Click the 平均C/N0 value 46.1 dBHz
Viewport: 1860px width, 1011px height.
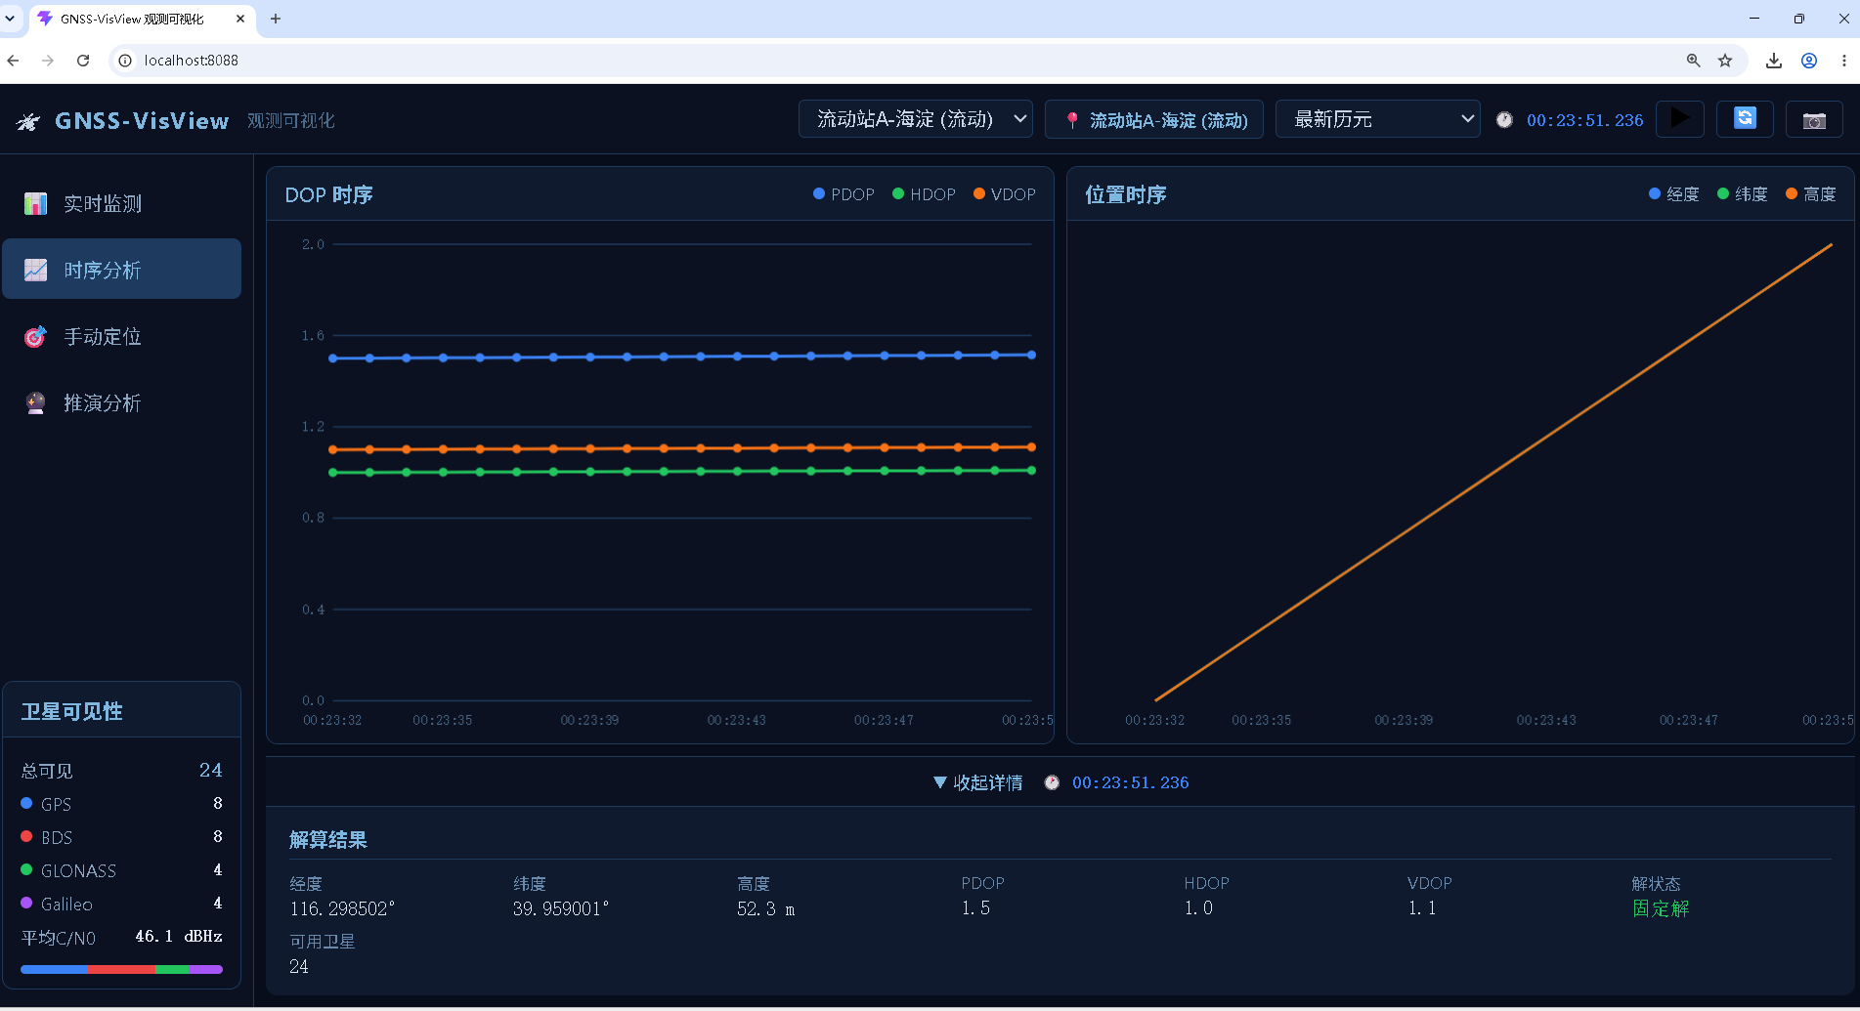pos(179,936)
